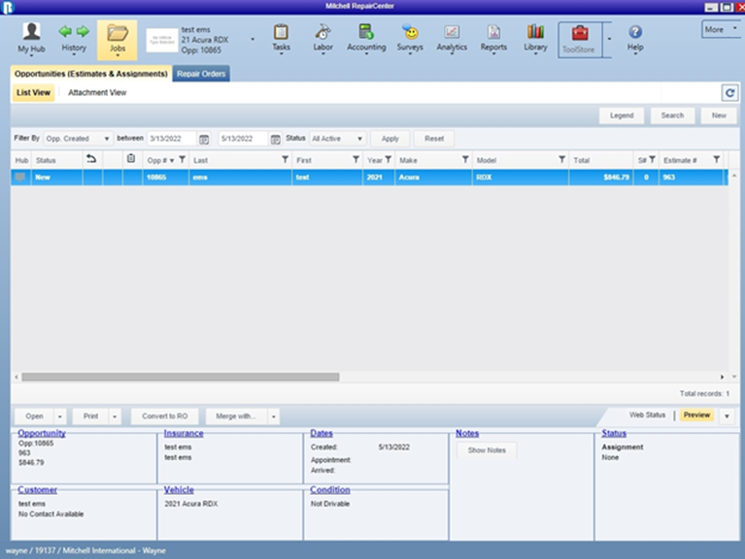
Task: Click the Search button
Action: click(x=672, y=115)
